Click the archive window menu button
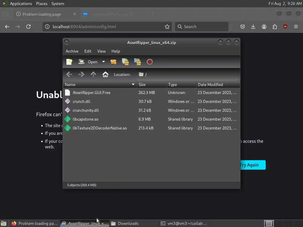 pos(67,42)
